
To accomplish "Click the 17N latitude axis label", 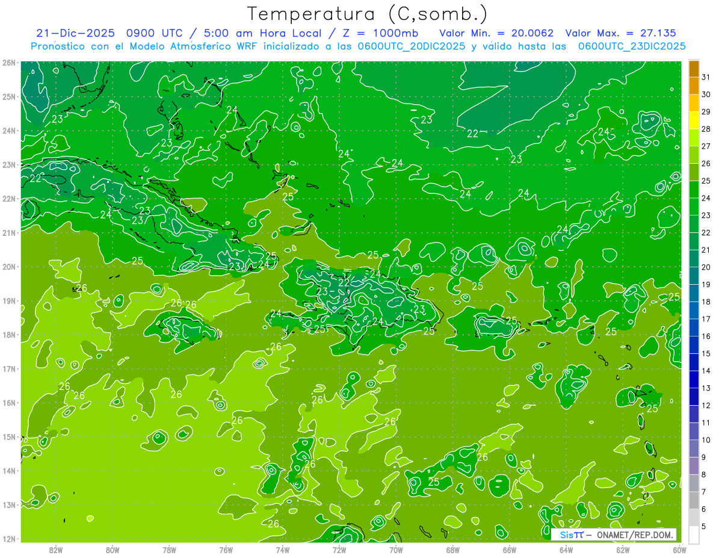I will pos(9,368).
